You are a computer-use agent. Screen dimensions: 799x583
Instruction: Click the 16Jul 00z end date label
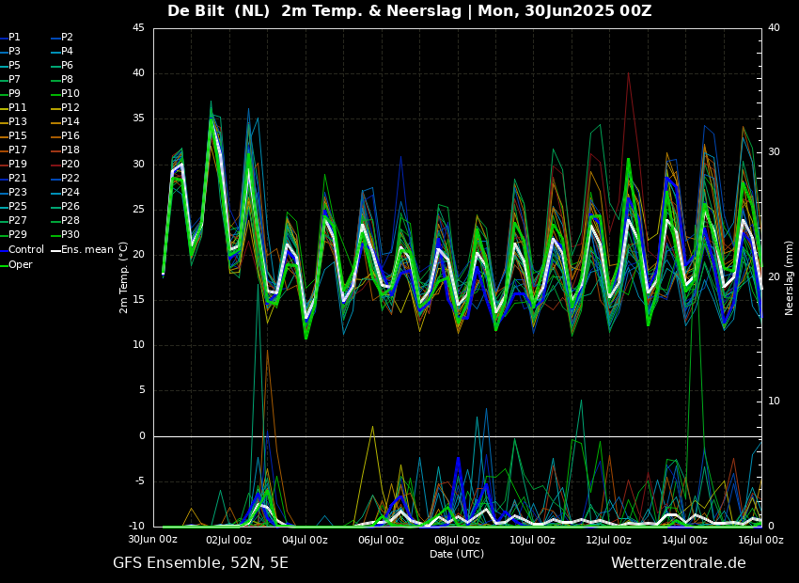pos(760,540)
